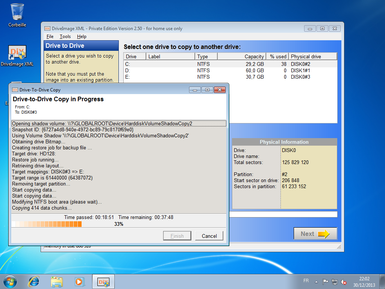Screen dimensions: 385x289
Task: Select the Opening shadow volume log line
Action: 118,123
